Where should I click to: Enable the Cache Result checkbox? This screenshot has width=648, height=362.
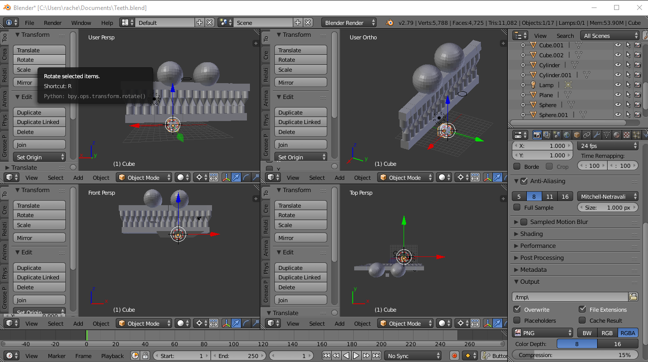point(582,320)
